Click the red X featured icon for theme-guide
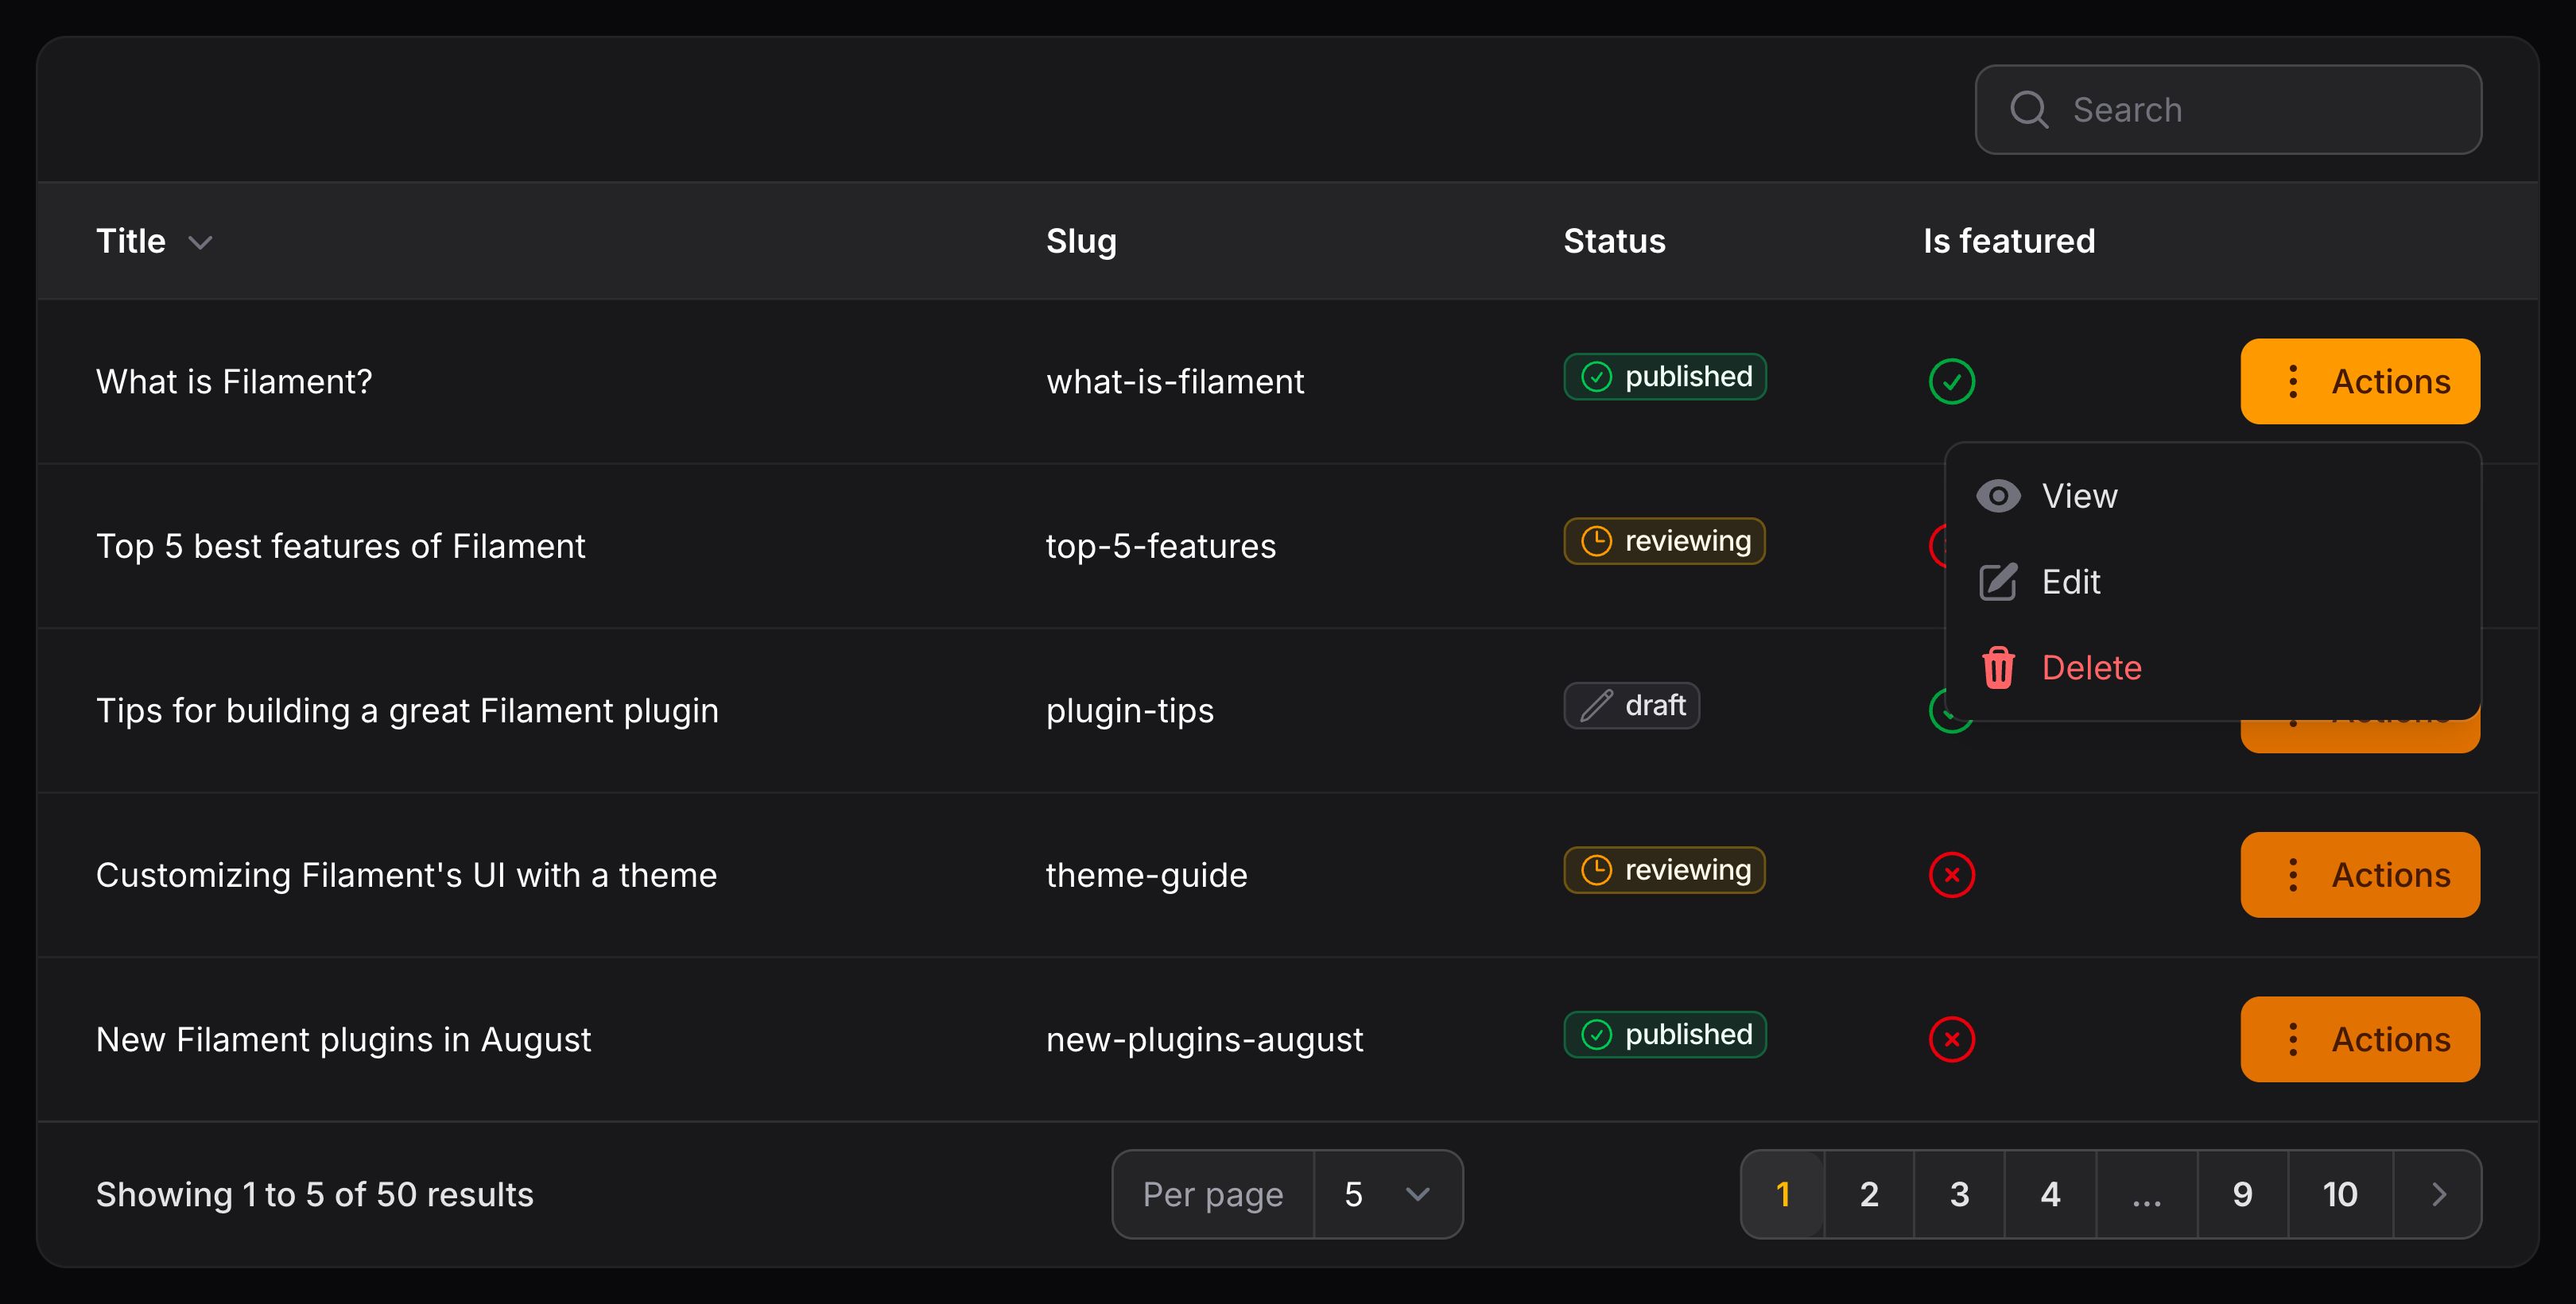This screenshot has width=2576, height=1304. (1951, 876)
